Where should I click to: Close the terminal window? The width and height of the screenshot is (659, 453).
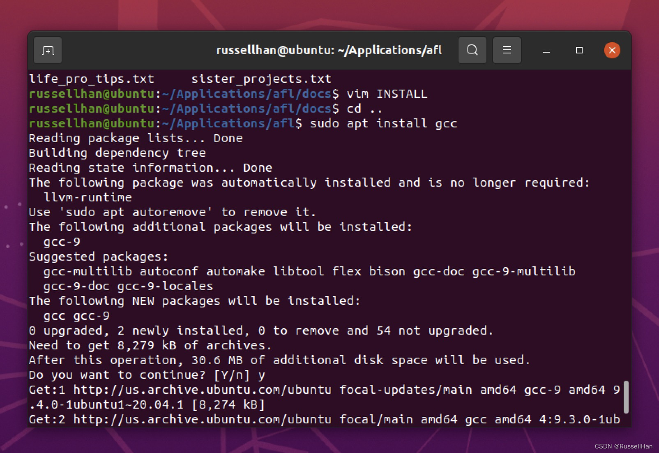click(612, 50)
